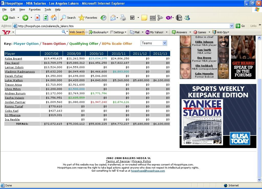The image size is (262, 189).
Task: Click the Yankee Stadium USA Today ad
Action: [x=218, y=116]
